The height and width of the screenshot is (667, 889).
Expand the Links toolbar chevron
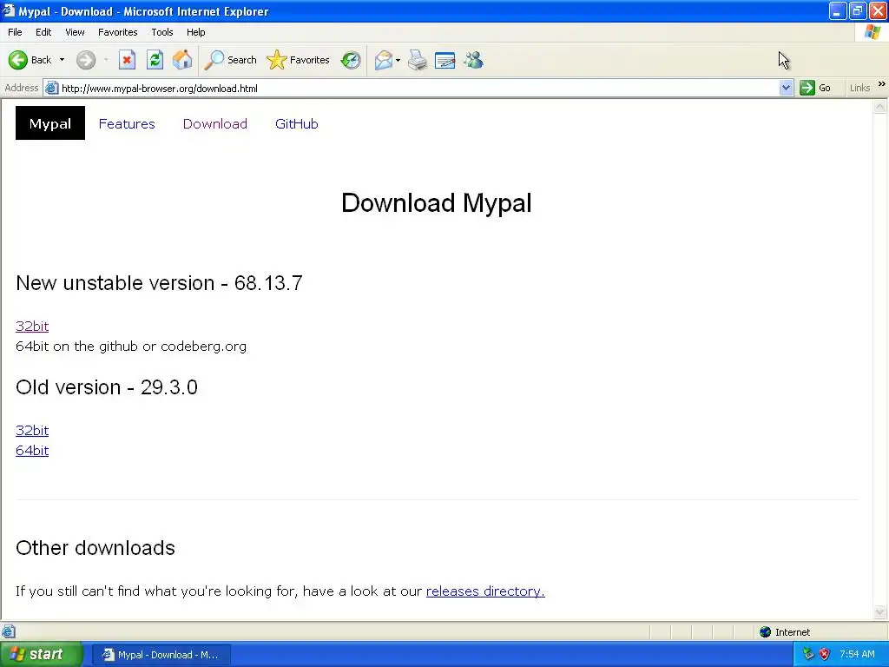coord(882,84)
